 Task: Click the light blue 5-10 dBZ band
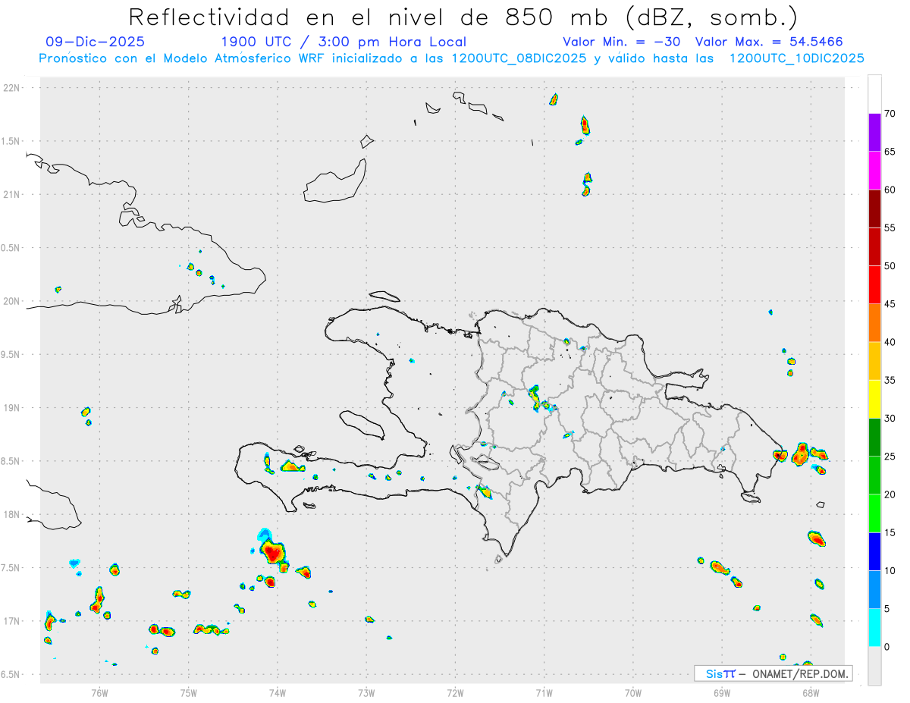point(874,590)
